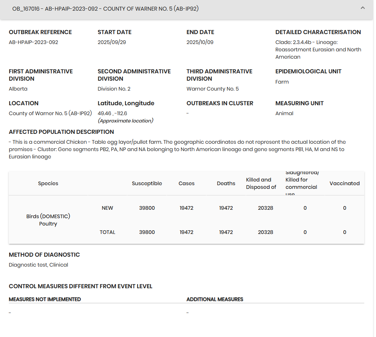376x337 pixels.
Task: Select the Warner County No. 5 value
Action: click(x=212, y=89)
